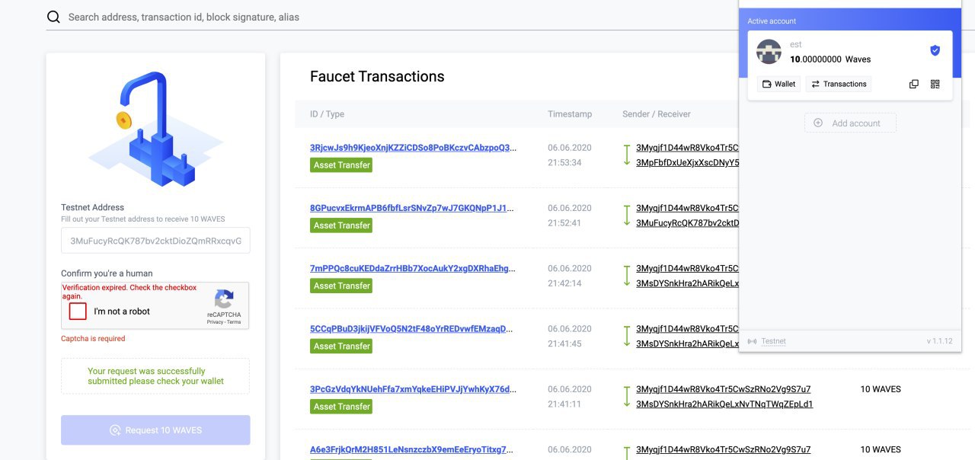Click transfer arrow icon in 21:42:14 row

tap(627, 275)
